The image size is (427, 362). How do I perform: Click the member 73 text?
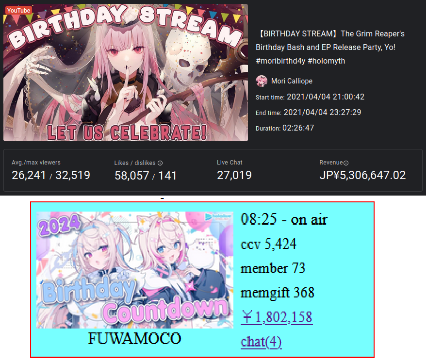(273, 268)
